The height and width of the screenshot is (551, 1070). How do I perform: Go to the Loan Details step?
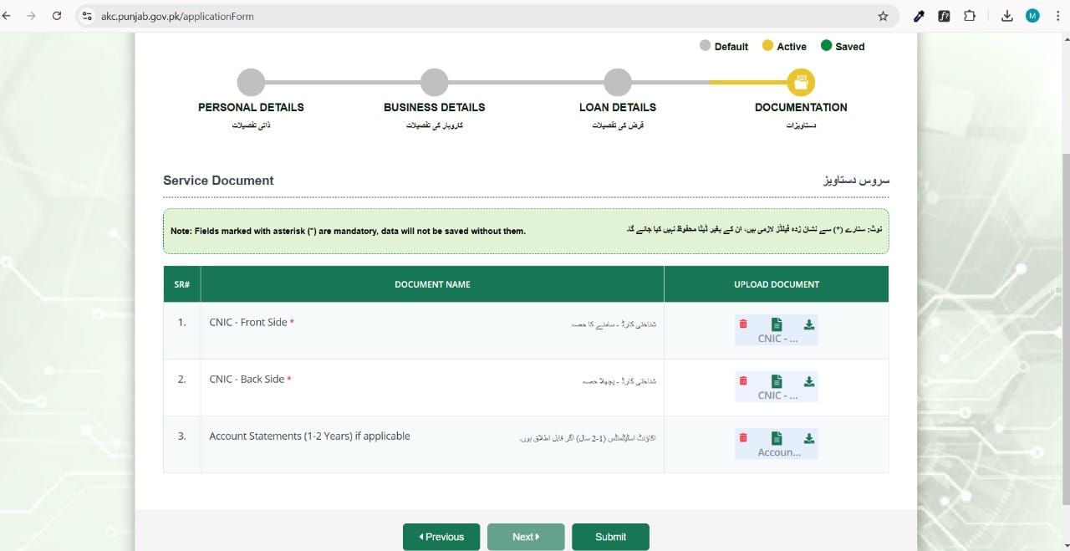[617, 81]
